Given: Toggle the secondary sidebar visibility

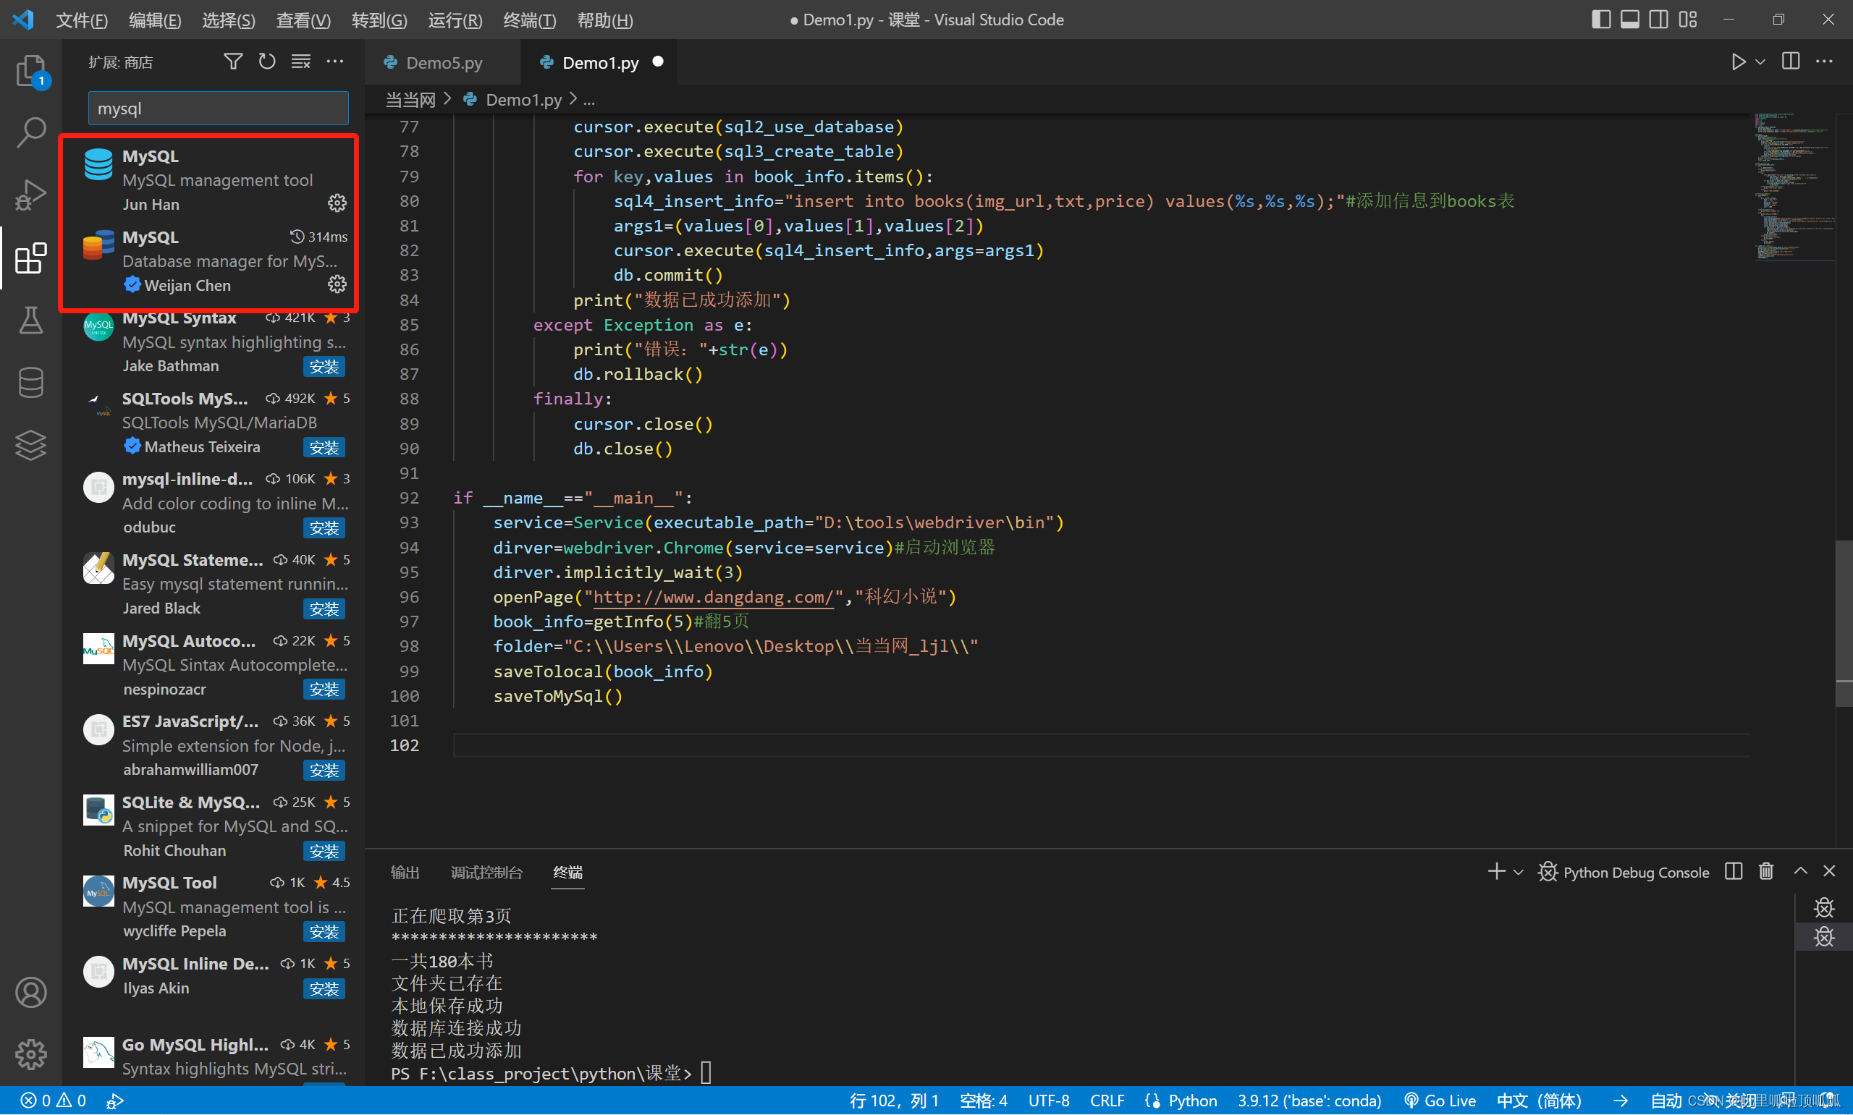Looking at the screenshot, I should coord(1658,20).
